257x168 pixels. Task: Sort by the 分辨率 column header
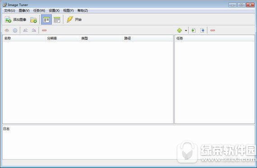pyautogui.click(x=62, y=38)
